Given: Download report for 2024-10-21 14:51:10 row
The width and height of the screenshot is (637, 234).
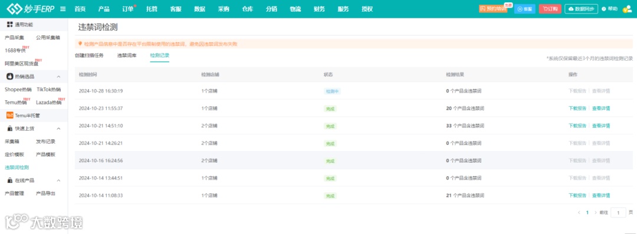Looking at the screenshot, I should click(x=577, y=126).
